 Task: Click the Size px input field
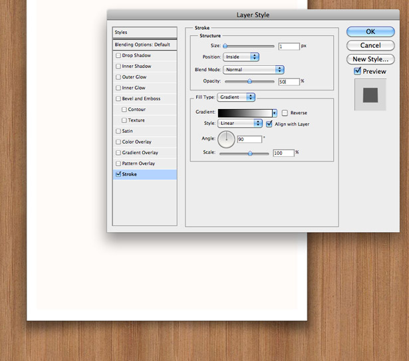(x=289, y=47)
